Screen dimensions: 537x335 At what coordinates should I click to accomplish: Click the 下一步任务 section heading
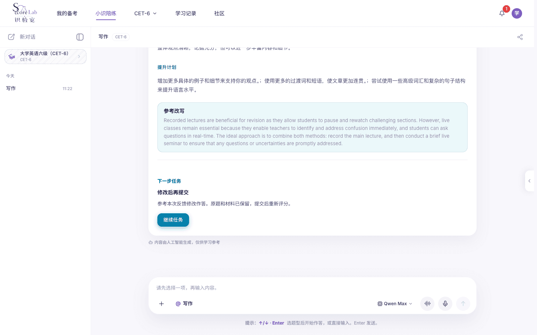click(169, 181)
